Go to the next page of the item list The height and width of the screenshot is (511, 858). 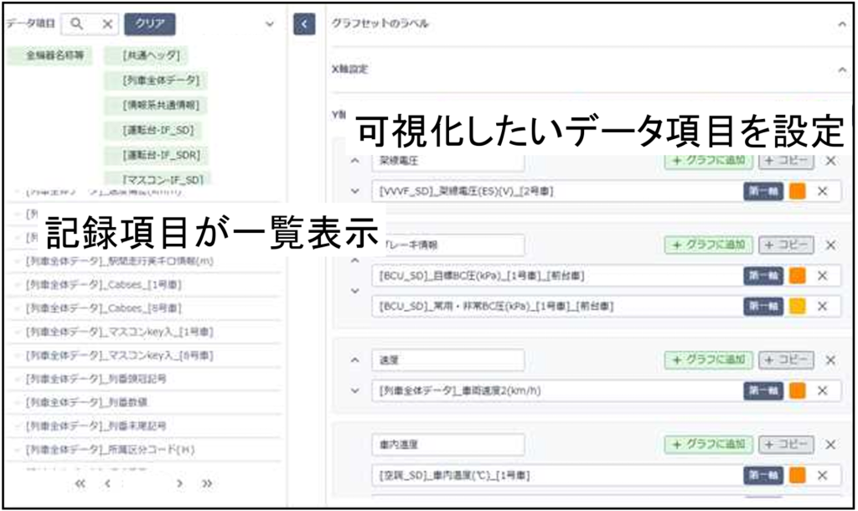(179, 484)
